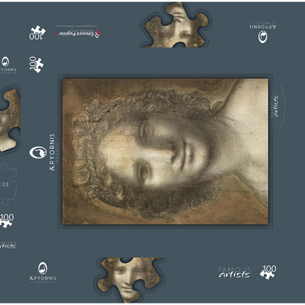Click the small Aepyornis egg logo on left flap
The width and height of the screenshot is (305, 305).
tap(6, 62)
